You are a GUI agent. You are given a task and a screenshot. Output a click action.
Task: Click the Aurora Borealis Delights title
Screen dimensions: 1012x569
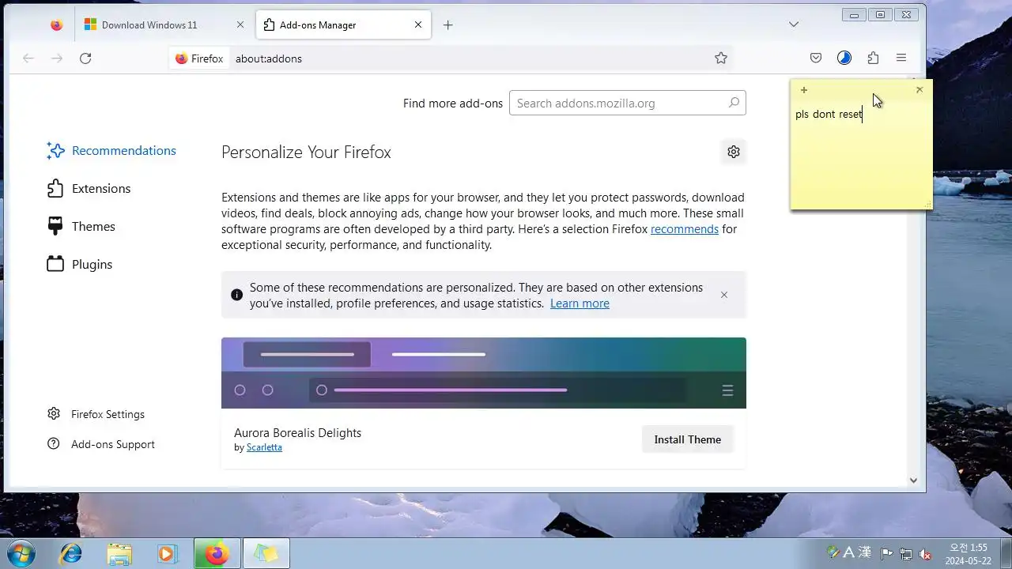point(297,433)
